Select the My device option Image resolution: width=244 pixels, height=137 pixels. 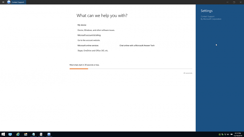point(82,25)
